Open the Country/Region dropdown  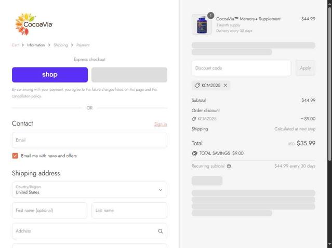click(x=89, y=190)
